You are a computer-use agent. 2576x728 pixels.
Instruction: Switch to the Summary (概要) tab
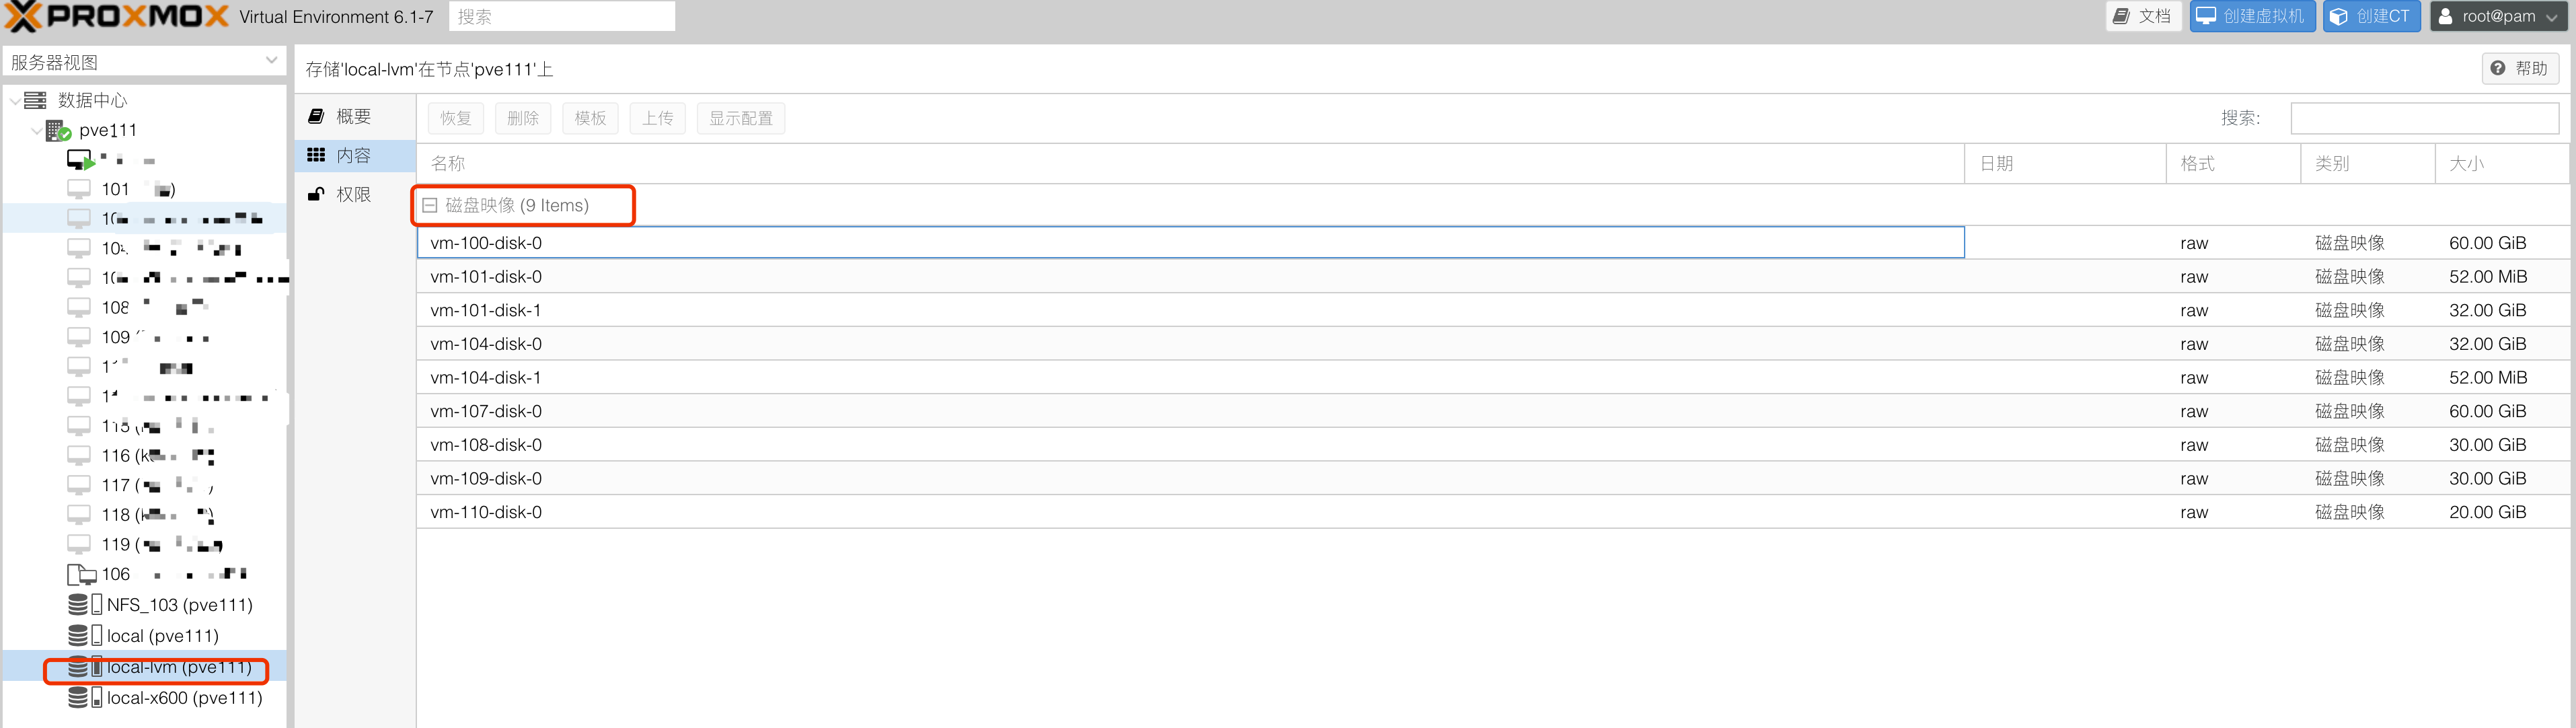click(353, 117)
